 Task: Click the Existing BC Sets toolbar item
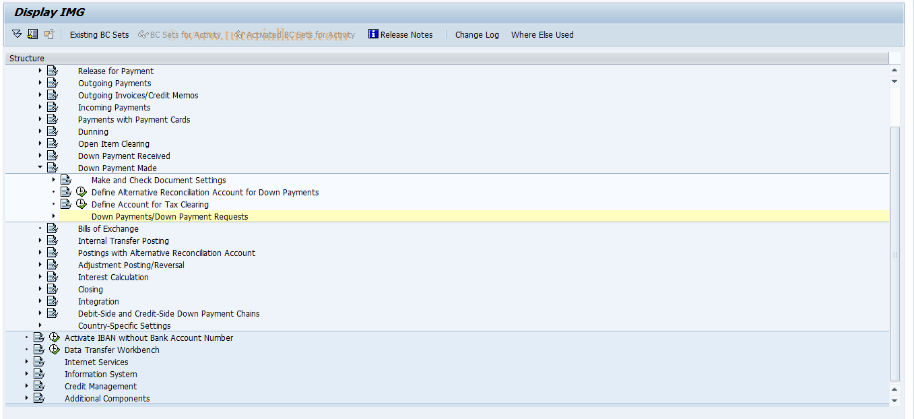[x=99, y=34]
